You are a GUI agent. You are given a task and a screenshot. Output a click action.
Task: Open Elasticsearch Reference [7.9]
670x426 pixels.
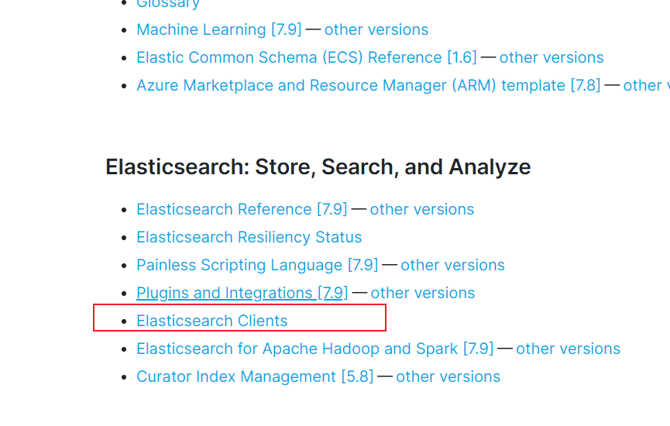coord(242,209)
